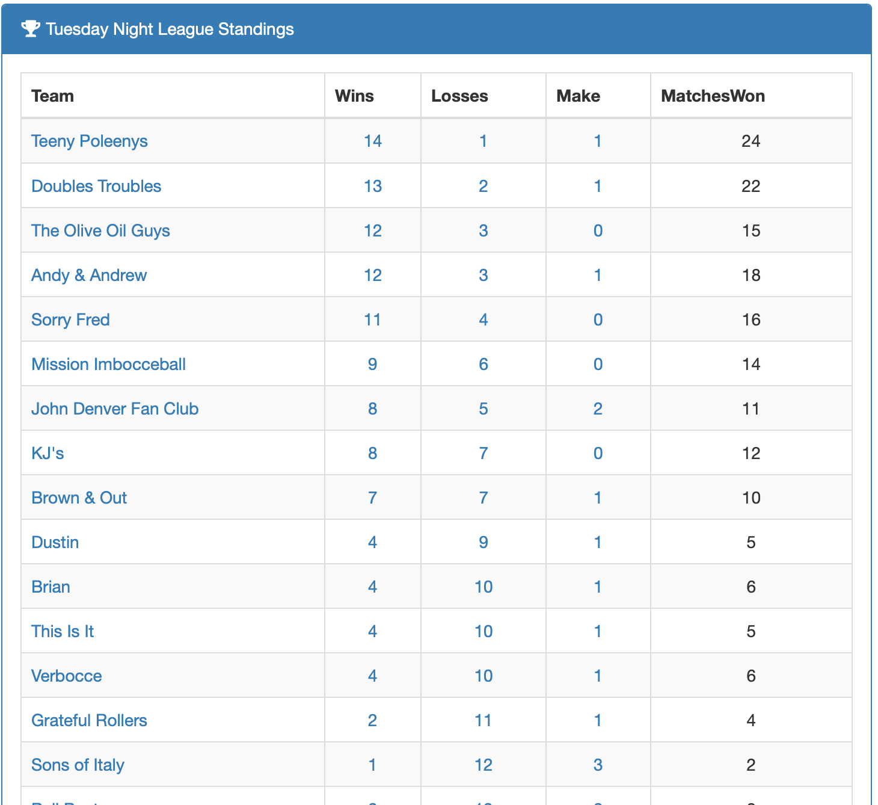Select The Olive Oil Guys link
The height and width of the screenshot is (805, 878).
100,230
